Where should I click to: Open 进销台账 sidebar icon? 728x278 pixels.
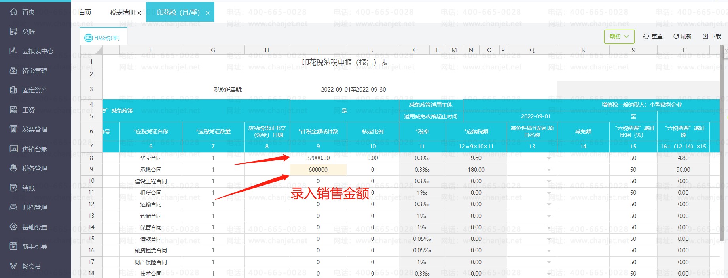13,149
